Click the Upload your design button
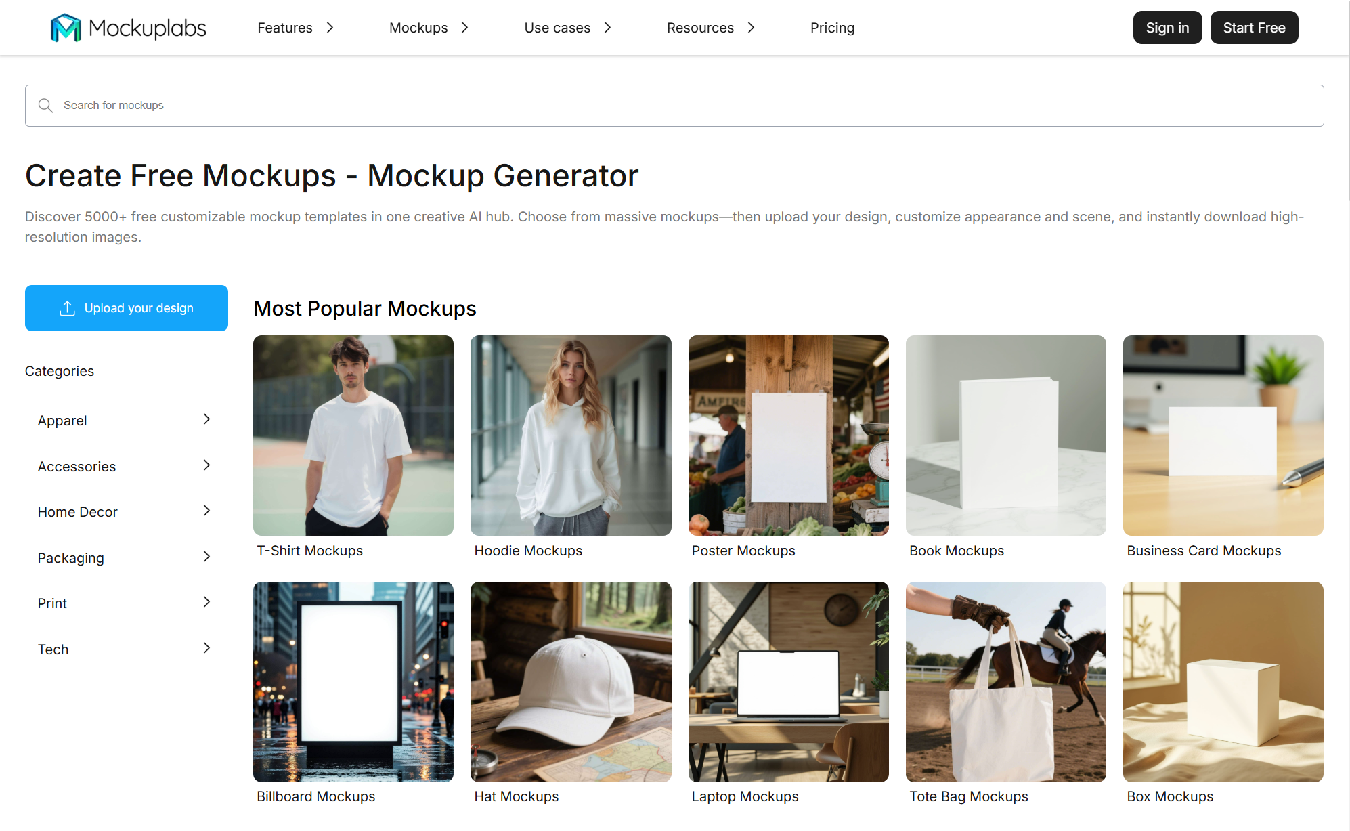This screenshot has height=831, width=1350. pyautogui.click(x=127, y=308)
